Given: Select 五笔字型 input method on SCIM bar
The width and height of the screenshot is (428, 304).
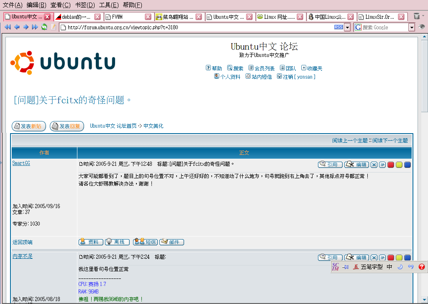Looking at the screenshot, I should pyautogui.click(x=368, y=267).
